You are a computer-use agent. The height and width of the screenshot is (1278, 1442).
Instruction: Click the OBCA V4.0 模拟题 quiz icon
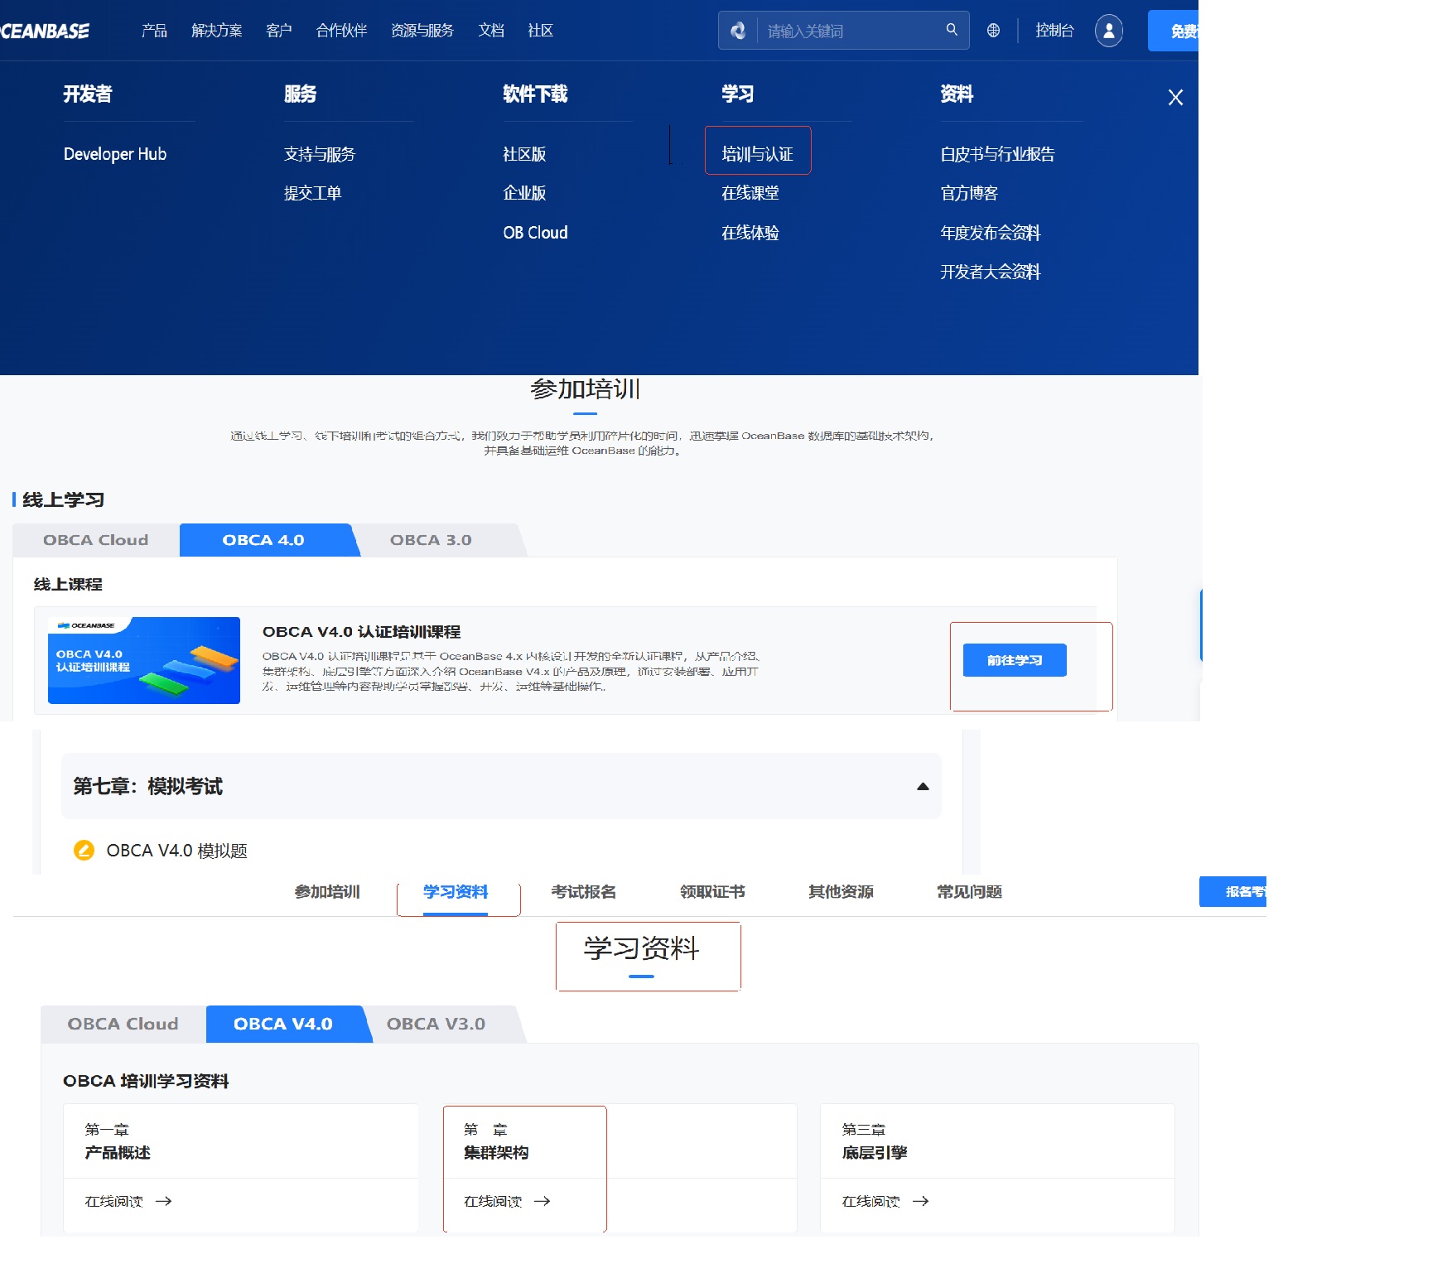pyautogui.click(x=84, y=851)
